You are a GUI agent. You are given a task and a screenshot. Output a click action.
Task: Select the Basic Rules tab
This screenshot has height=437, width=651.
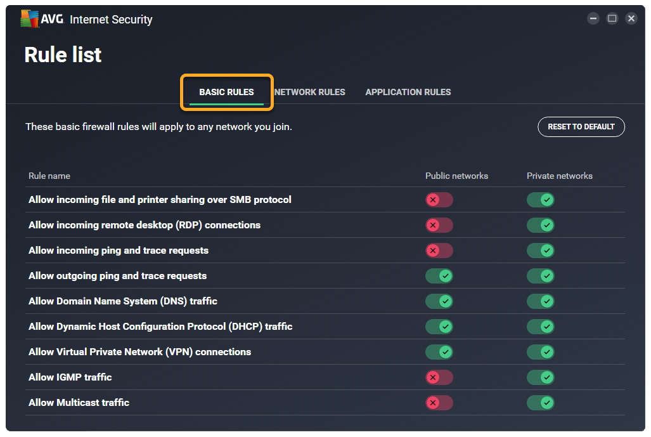point(226,92)
